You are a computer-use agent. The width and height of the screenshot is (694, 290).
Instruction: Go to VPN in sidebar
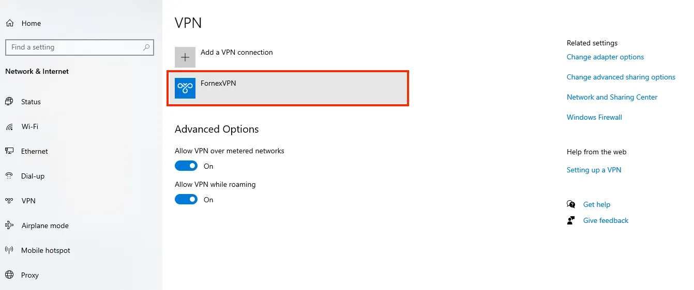pyautogui.click(x=28, y=201)
